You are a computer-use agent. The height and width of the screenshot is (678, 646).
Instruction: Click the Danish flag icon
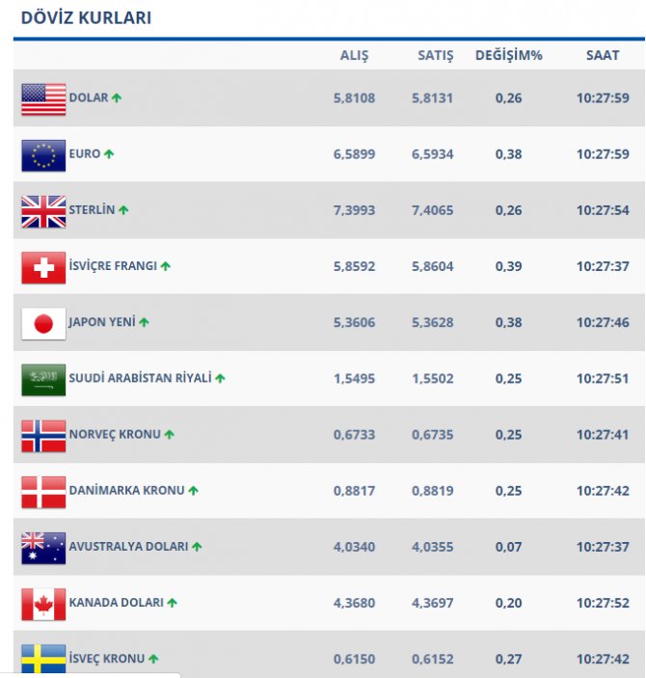click(x=43, y=492)
